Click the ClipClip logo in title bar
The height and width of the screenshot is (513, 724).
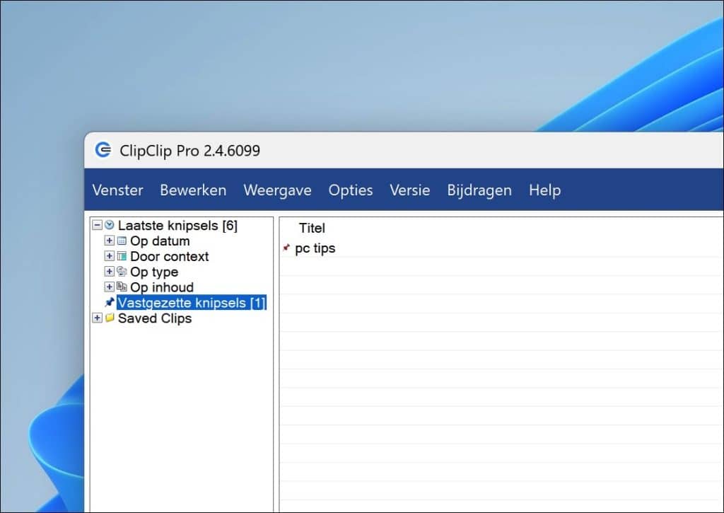(x=103, y=150)
